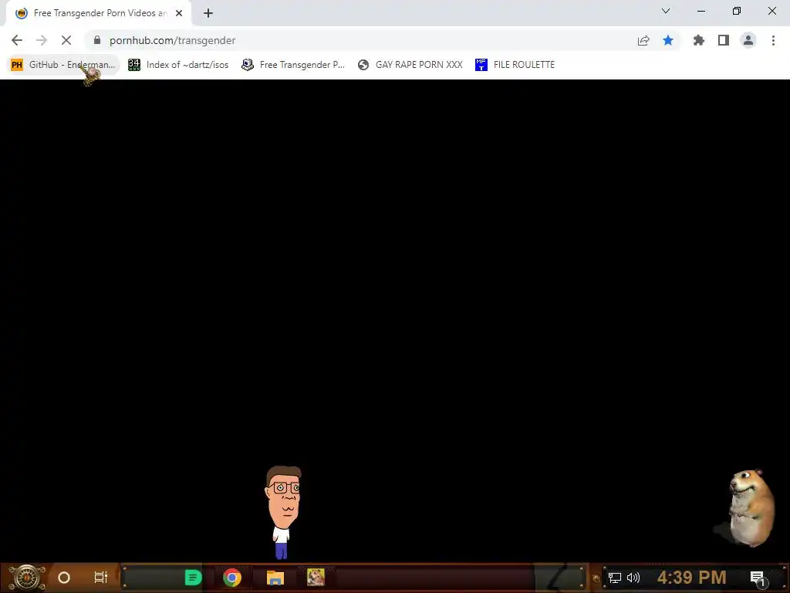Launch the green chat app from taskbar
Screen dimensions: 790x593
pyautogui.click(x=193, y=578)
